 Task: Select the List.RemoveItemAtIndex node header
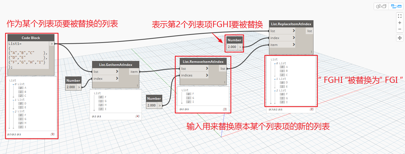point(203,61)
